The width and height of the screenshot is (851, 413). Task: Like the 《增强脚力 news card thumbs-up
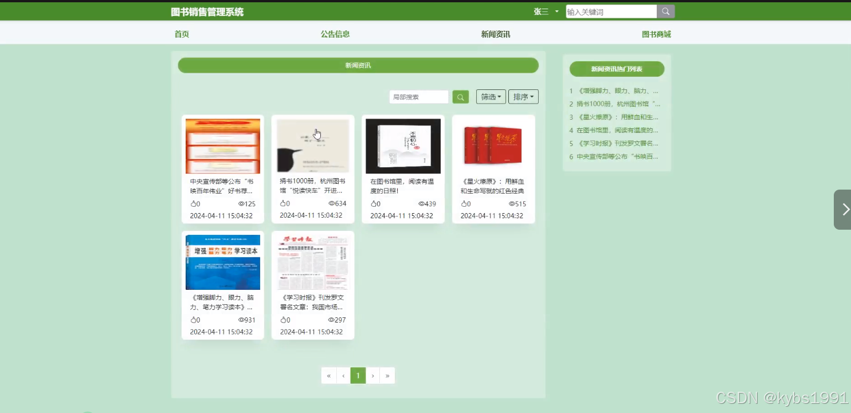pyautogui.click(x=193, y=320)
